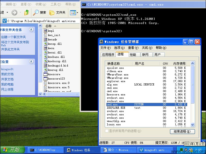Open the Start (开始) button
The width and height of the screenshot is (206, 154).
click(13, 150)
